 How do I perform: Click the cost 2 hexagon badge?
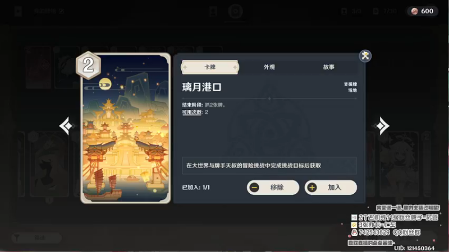click(x=88, y=66)
